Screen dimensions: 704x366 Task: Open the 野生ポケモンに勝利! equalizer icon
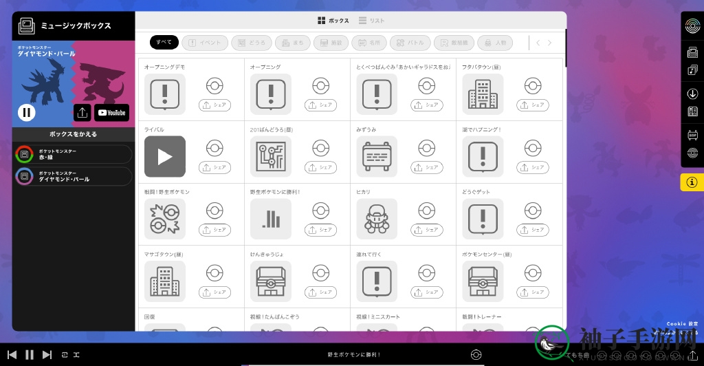coord(271,219)
